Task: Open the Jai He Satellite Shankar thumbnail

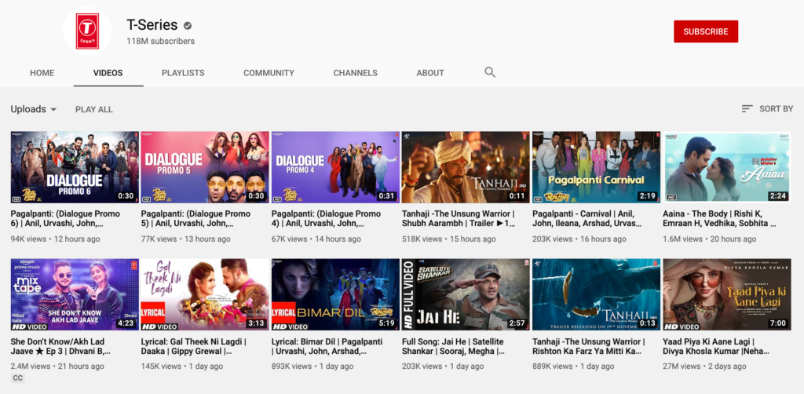Action: (x=466, y=294)
